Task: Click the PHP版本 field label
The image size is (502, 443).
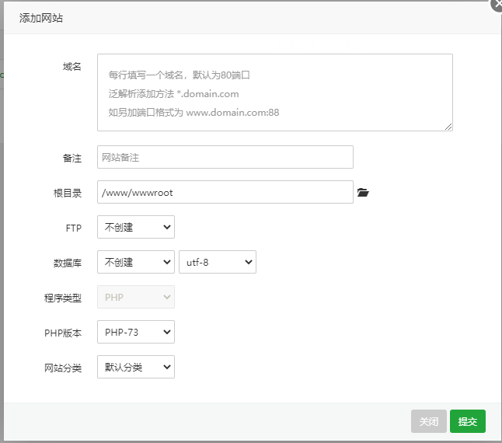Action: tap(62, 333)
